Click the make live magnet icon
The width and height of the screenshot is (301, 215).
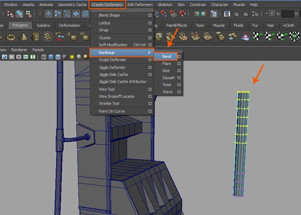point(182,14)
